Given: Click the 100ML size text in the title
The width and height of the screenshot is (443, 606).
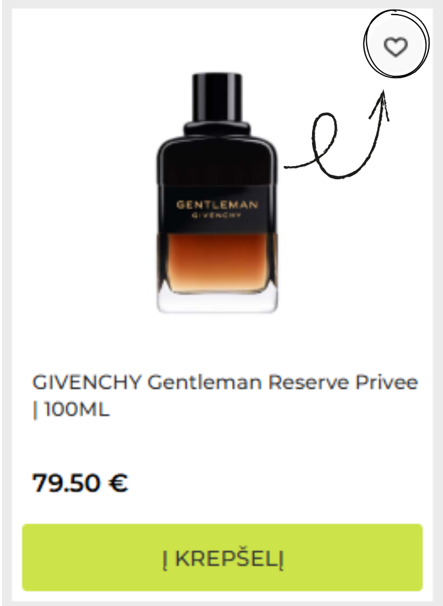Looking at the screenshot, I should pyautogui.click(x=77, y=410).
